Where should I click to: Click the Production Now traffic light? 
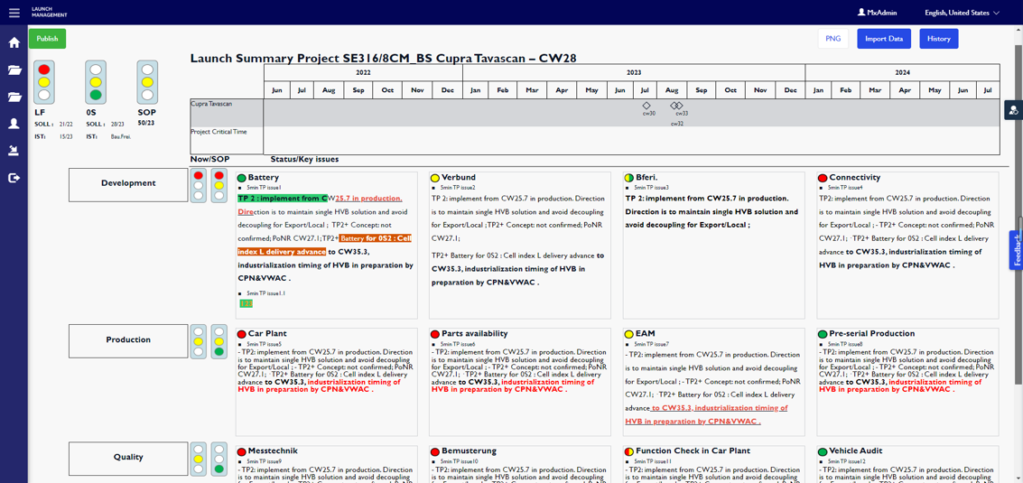tap(199, 341)
